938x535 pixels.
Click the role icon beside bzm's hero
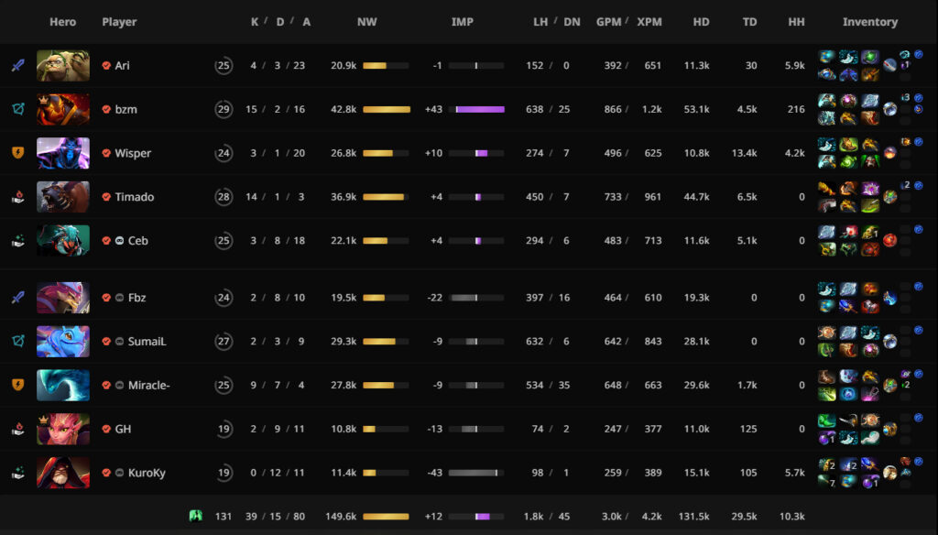click(x=17, y=110)
